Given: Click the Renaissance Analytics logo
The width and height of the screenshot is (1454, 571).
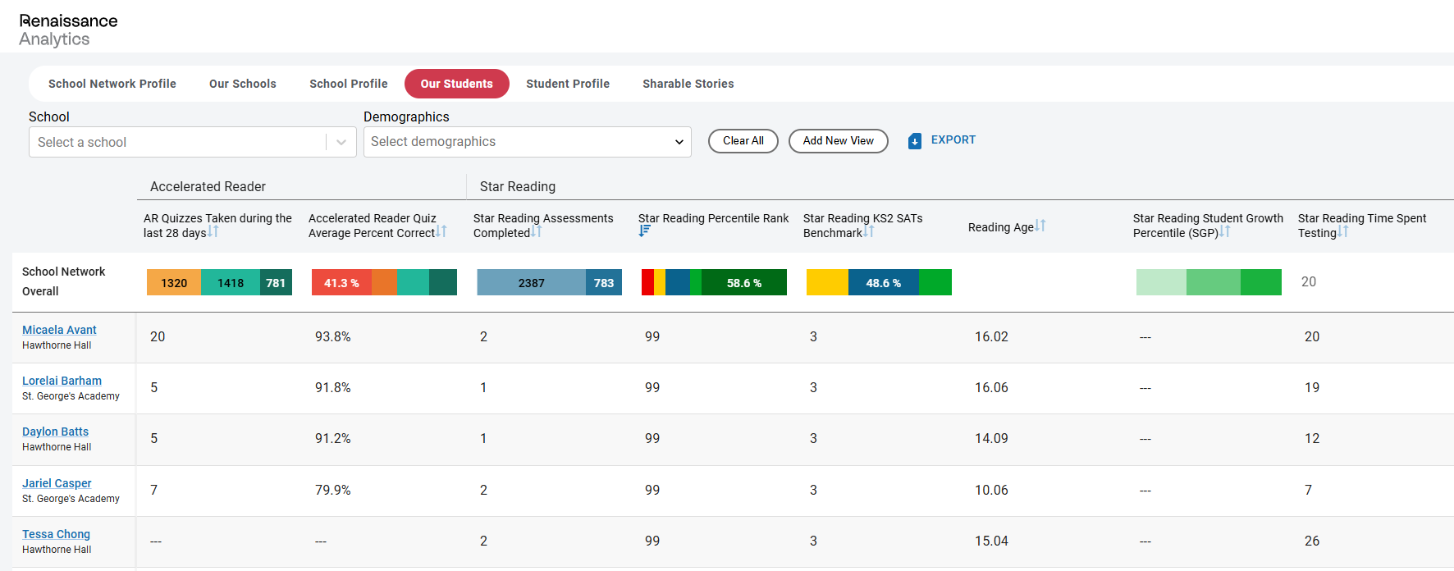Looking at the screenshot, I should [68, 30].
